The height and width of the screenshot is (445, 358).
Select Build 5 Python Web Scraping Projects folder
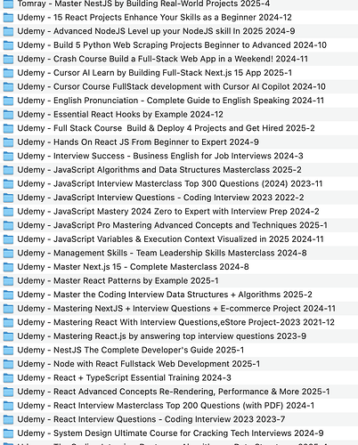pyautogui.click(x=179, y=45)
